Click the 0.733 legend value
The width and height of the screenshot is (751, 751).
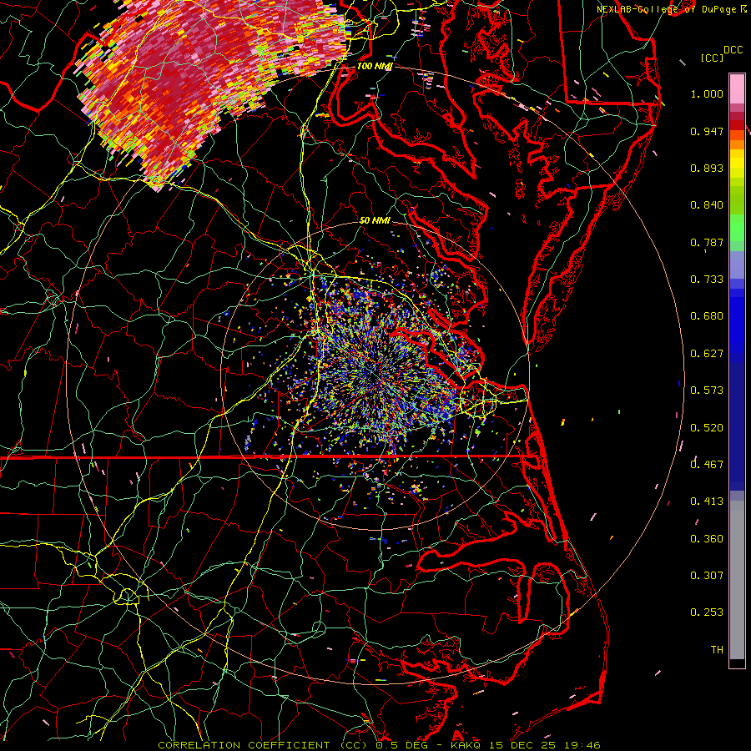707,280
